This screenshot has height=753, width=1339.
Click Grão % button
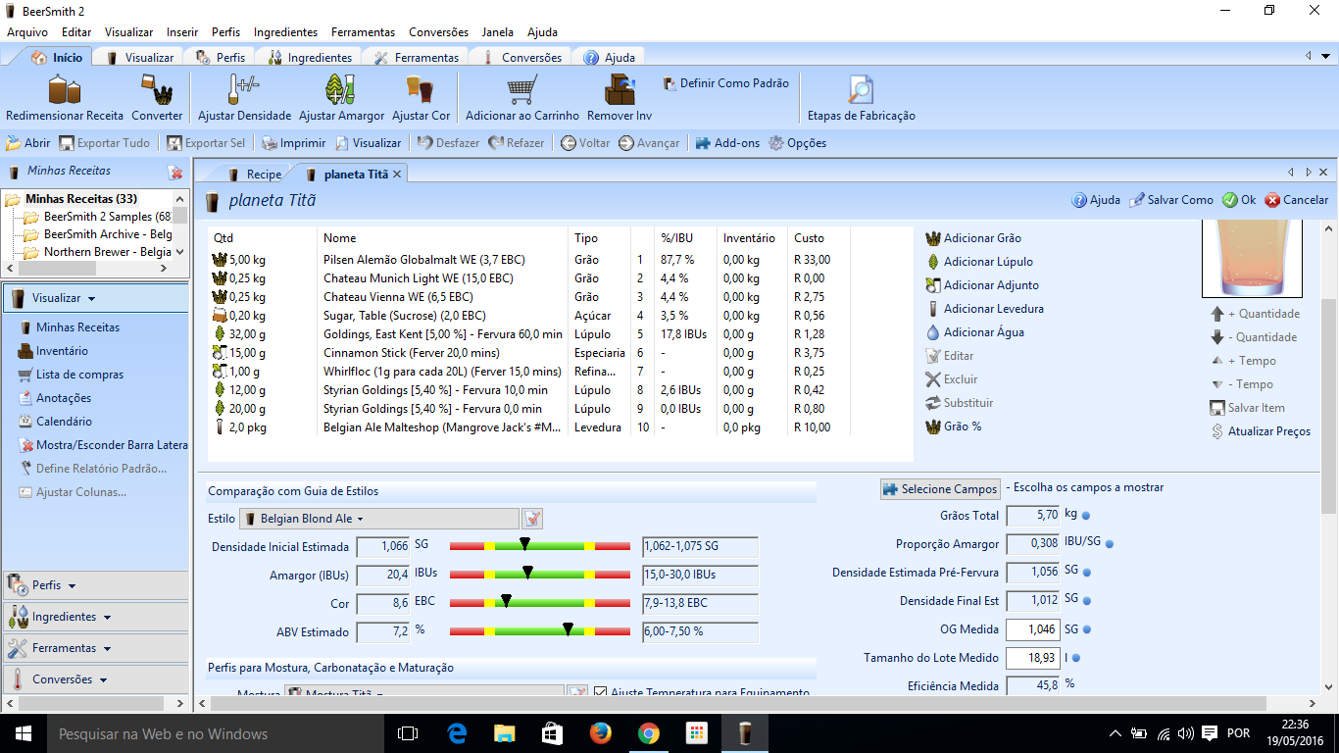point(953,427)
